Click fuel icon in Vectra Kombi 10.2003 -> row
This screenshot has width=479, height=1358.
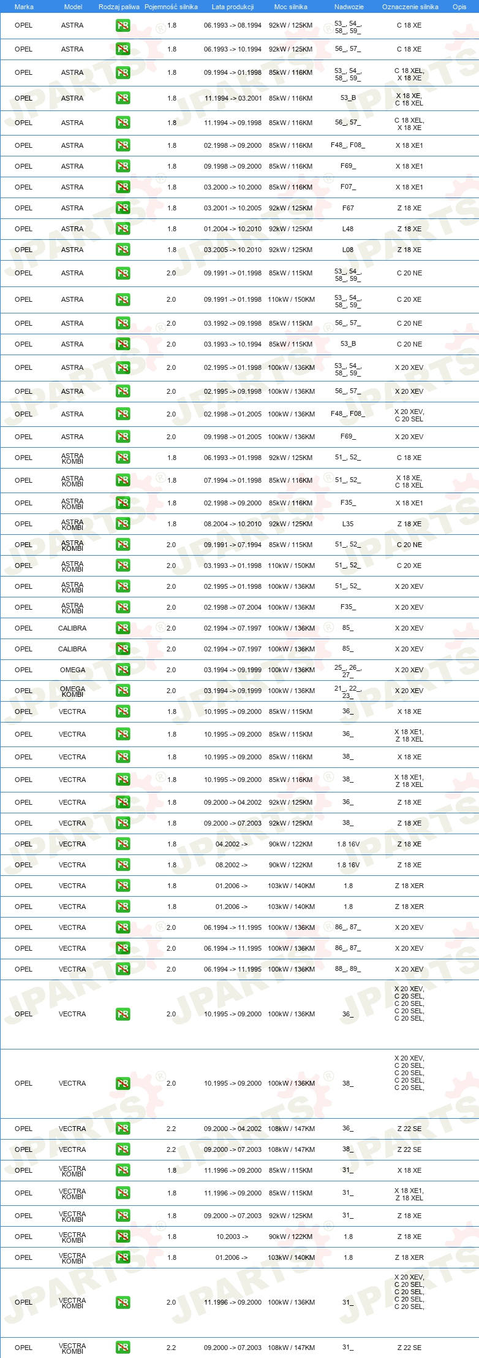(123, 1237)
